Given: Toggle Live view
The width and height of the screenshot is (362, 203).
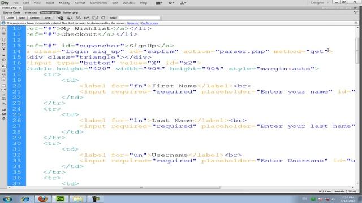Looking at the screenshot, I should tap(48, 17).
